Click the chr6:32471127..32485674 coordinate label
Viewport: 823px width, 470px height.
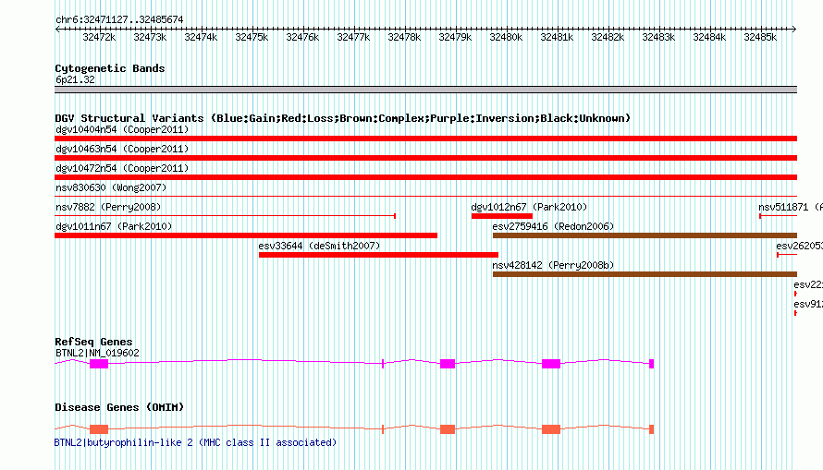tap(119, 19)
